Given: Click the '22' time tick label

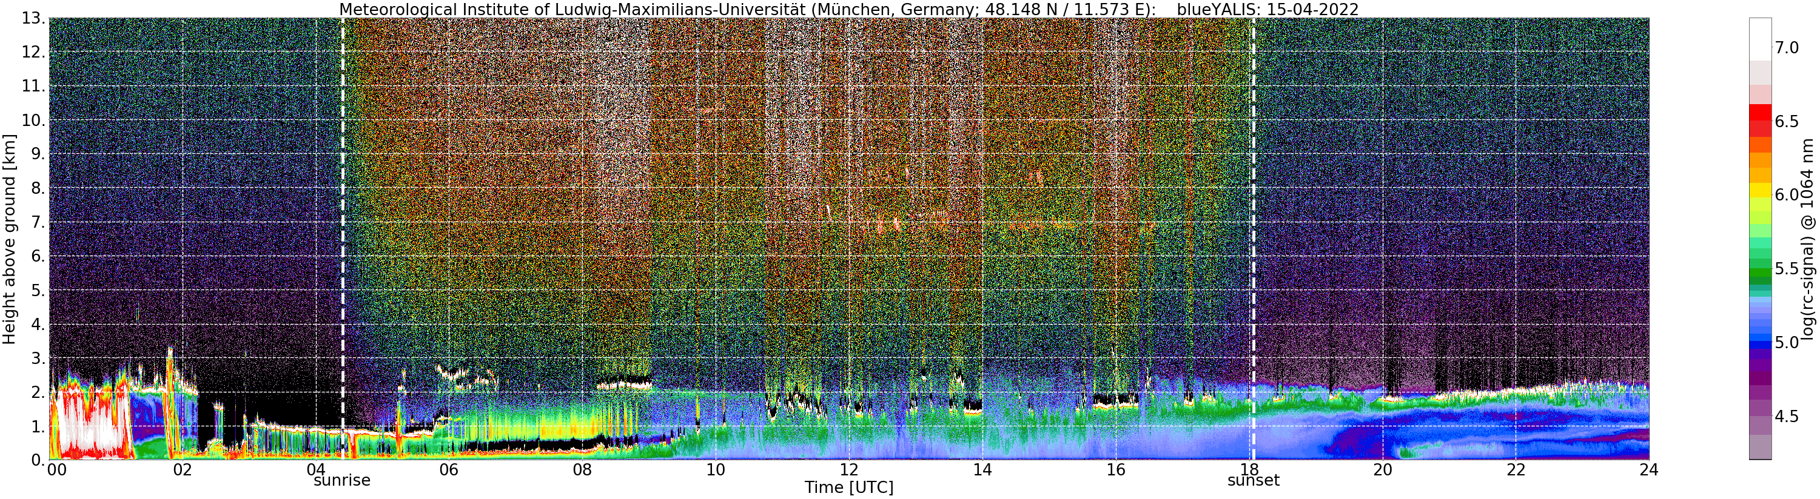Looking at the screenshot, I should tap(1516, 470).
